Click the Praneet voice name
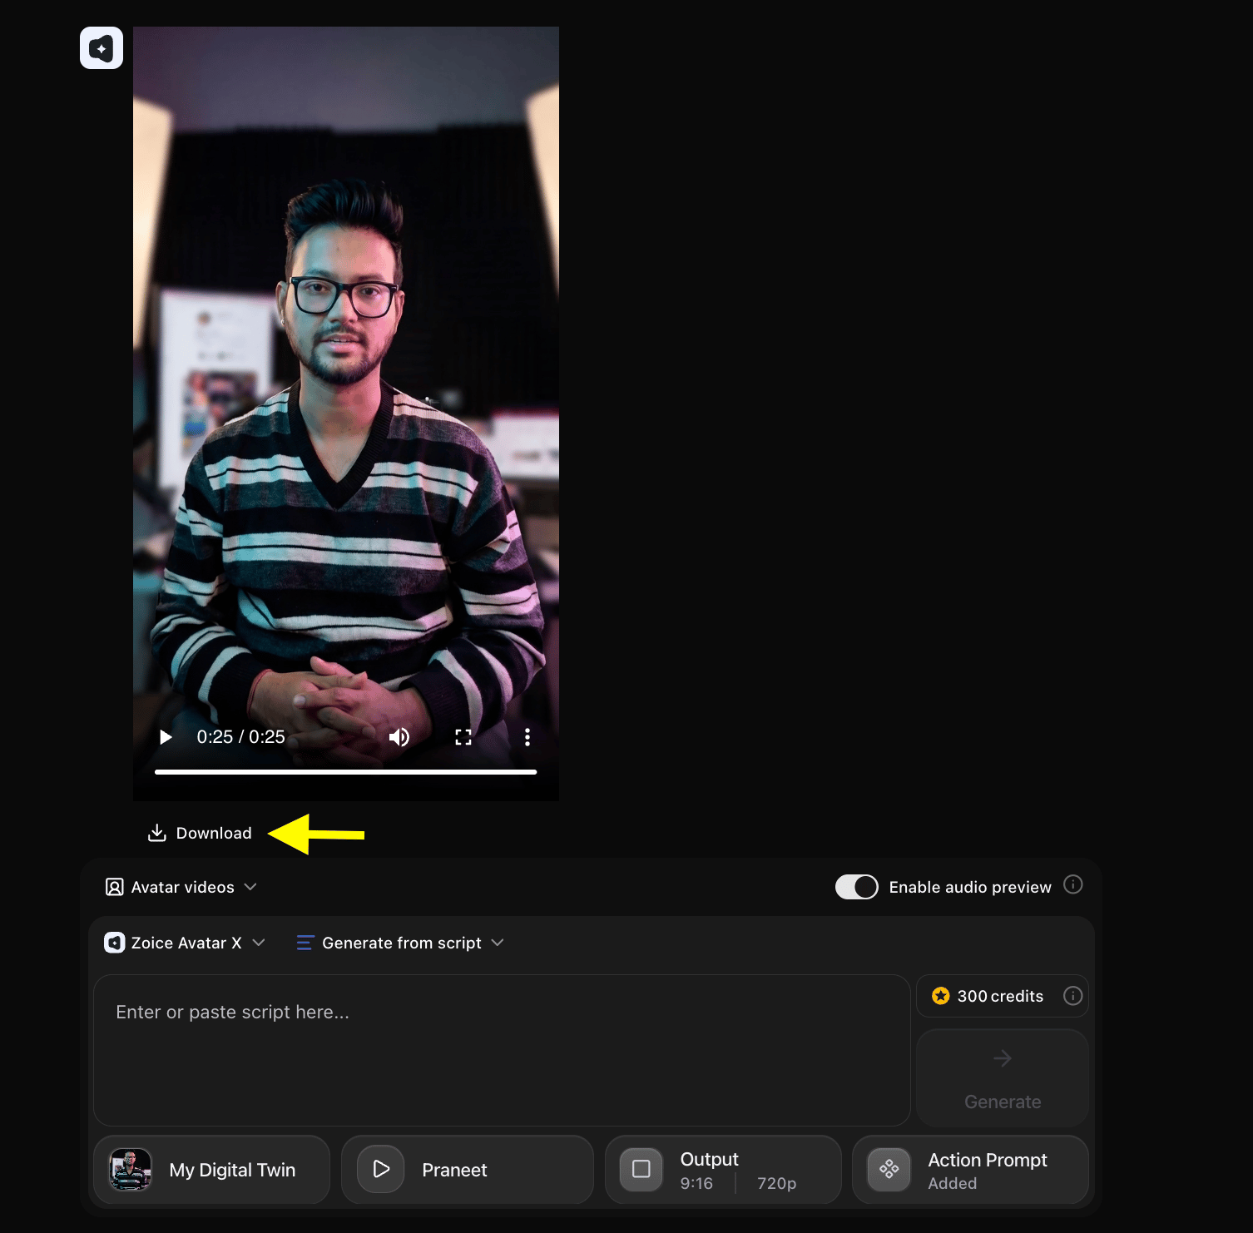This screenshot has height=1233, width=1253. 454,1170
